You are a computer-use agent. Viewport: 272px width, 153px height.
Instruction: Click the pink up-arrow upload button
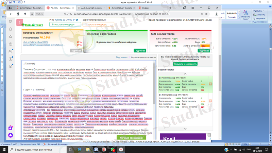(20, 22)
